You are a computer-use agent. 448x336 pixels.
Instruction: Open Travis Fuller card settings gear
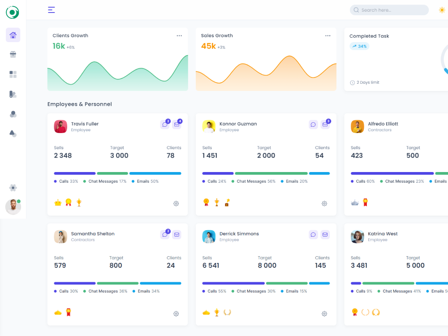pos(176,203)
